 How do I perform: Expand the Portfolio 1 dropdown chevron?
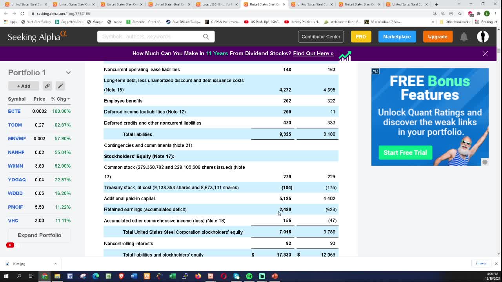[x=68, y=72]
